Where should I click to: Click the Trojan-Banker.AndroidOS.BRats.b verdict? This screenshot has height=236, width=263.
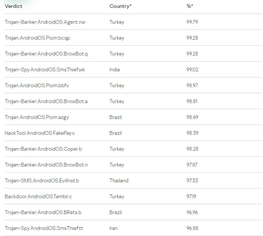[43, 212]
